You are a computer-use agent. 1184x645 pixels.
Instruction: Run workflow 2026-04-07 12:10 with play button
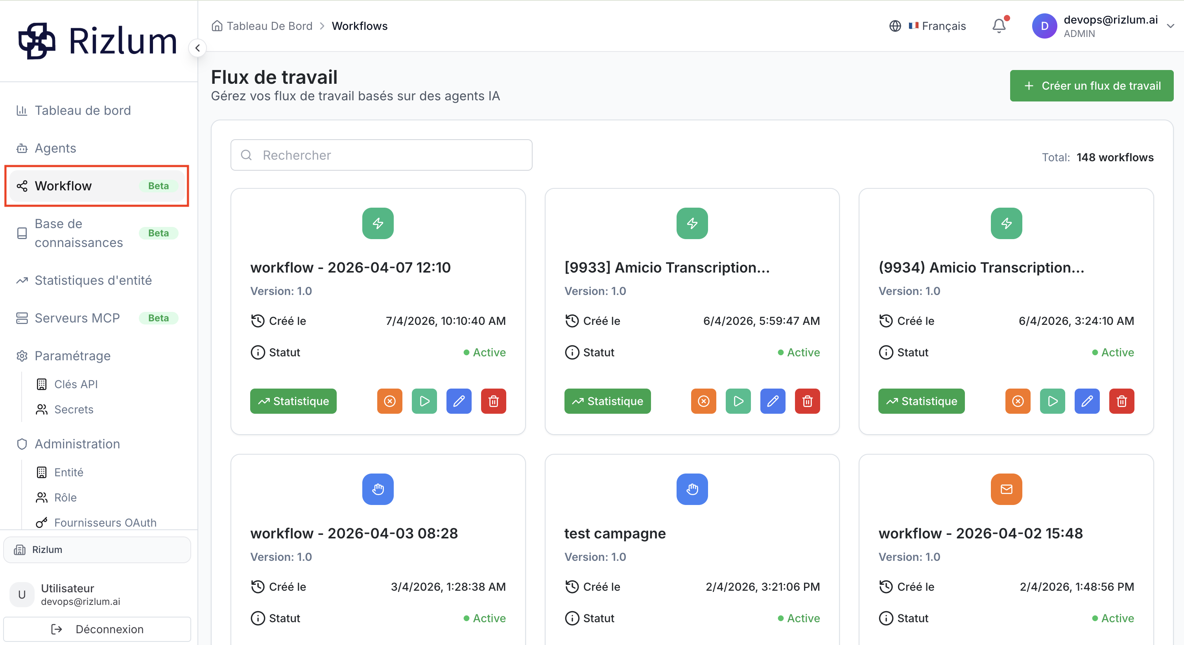point(424,401)
